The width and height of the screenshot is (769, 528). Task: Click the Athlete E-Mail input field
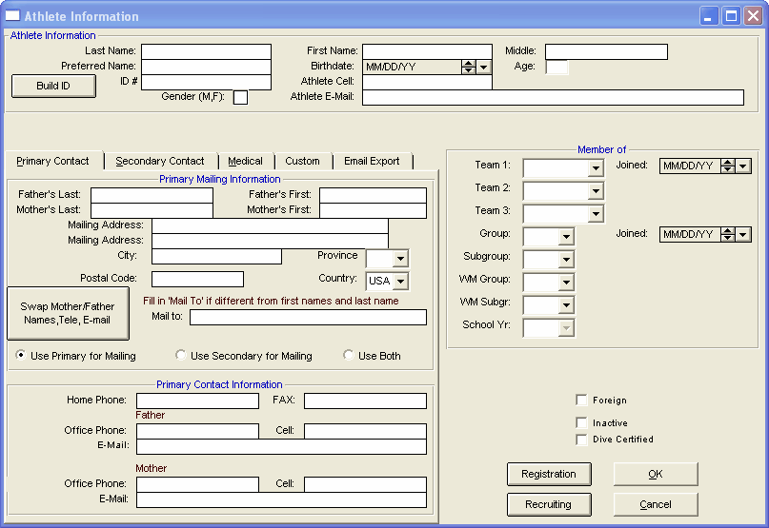click(x=553, y=97)
